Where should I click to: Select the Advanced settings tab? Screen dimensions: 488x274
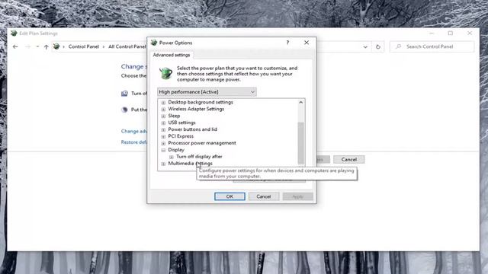(171, 55)
